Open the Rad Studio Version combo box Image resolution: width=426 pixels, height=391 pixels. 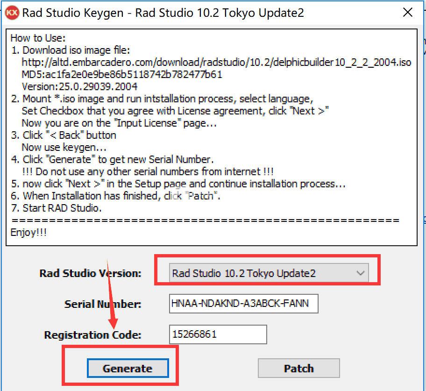click(x=269, y=273)
